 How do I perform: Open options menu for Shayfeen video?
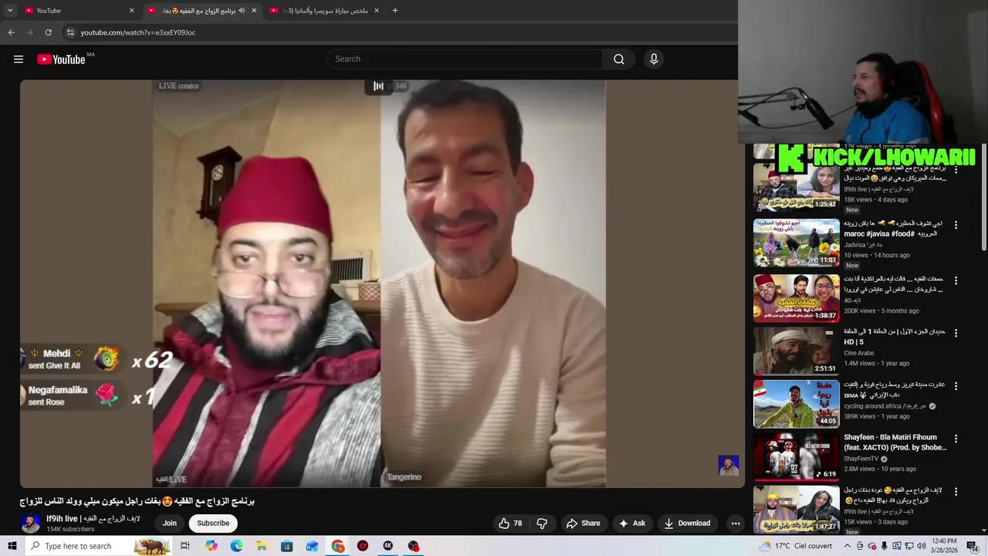956,439
